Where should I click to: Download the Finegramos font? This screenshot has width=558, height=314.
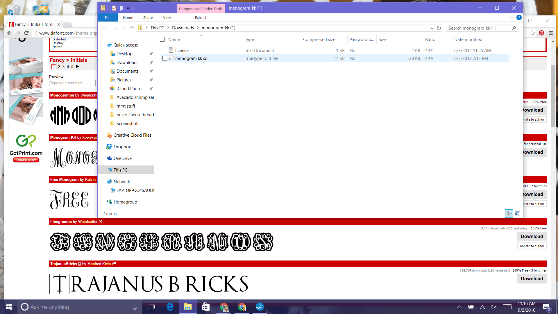pyautogui.click(x=532, y=236)
